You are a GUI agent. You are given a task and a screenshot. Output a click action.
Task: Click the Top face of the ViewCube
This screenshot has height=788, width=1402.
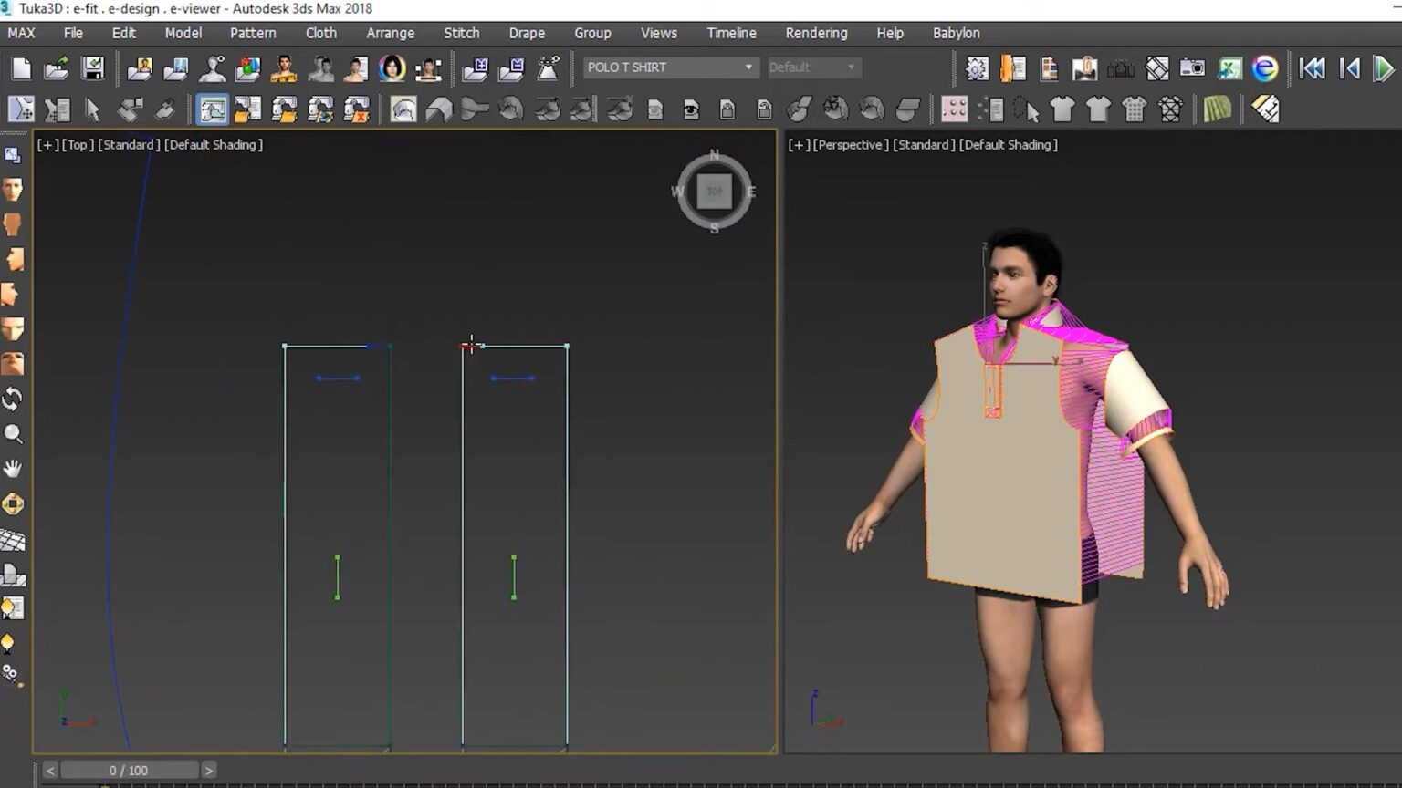[x=715, y=192]
